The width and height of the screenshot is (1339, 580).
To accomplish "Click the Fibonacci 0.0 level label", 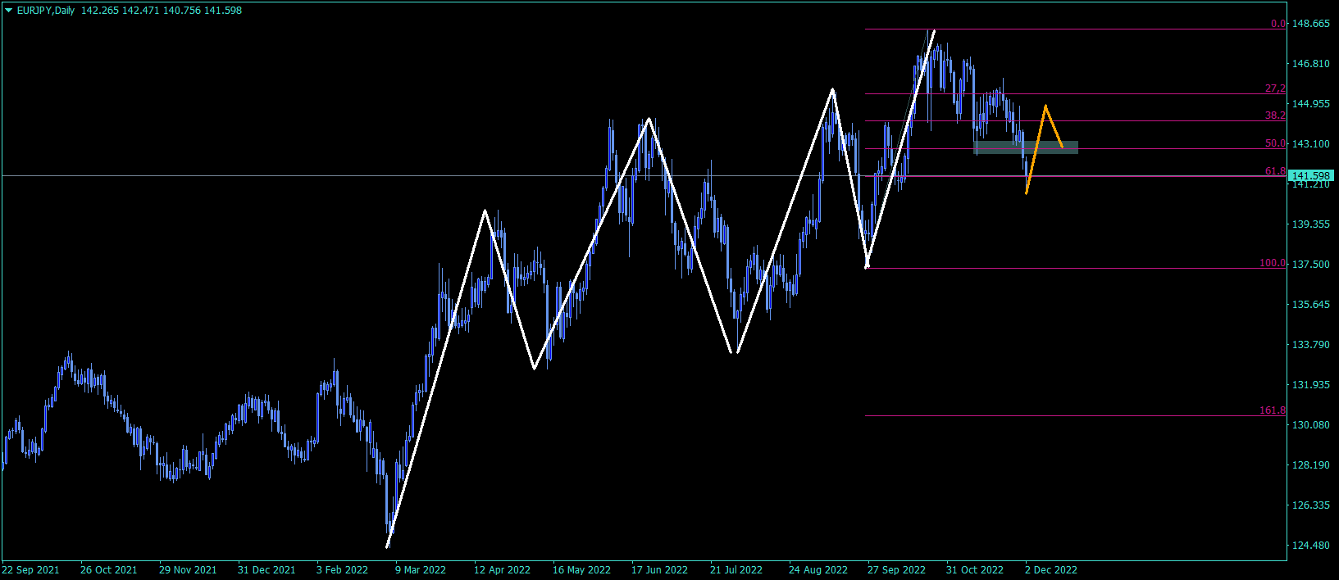I will [x=1278, y=24].
